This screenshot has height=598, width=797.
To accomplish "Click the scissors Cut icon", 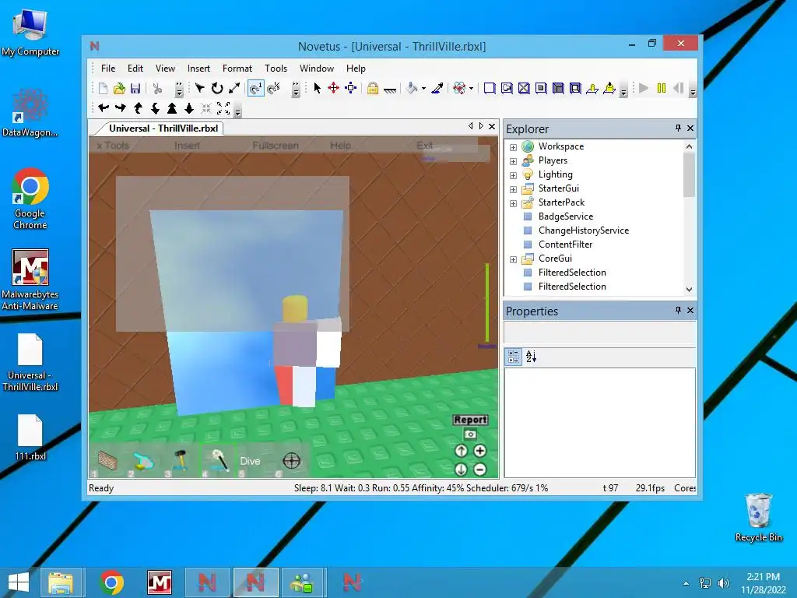I will (157, 89).
